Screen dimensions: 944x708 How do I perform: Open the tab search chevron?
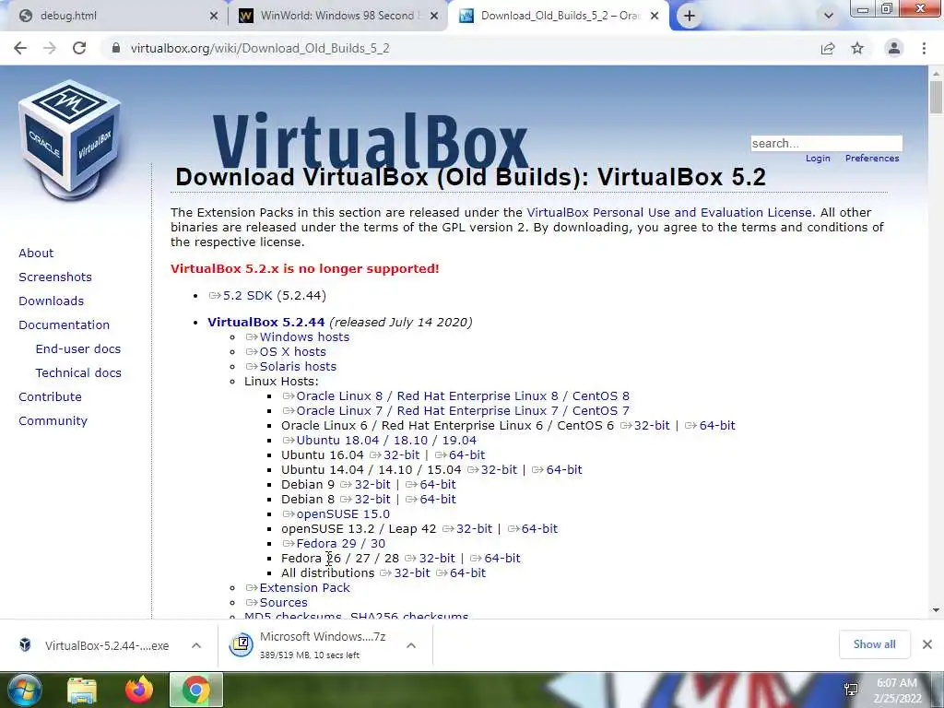[829, 16]
